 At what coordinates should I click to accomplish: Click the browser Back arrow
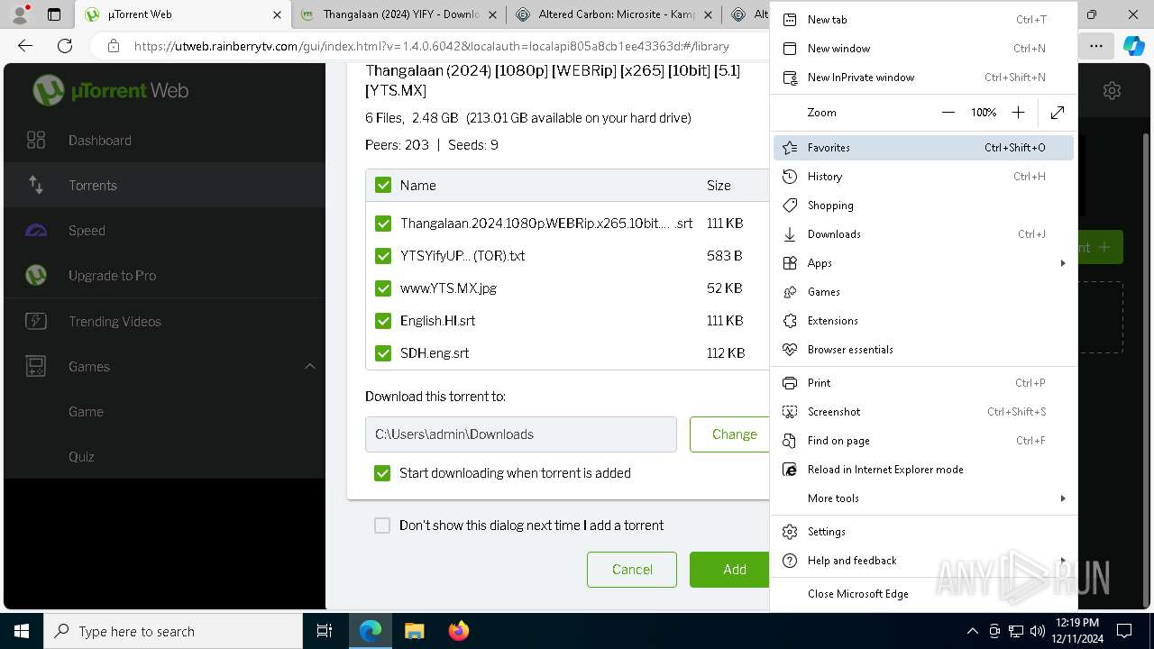click(x=25, y=46)
